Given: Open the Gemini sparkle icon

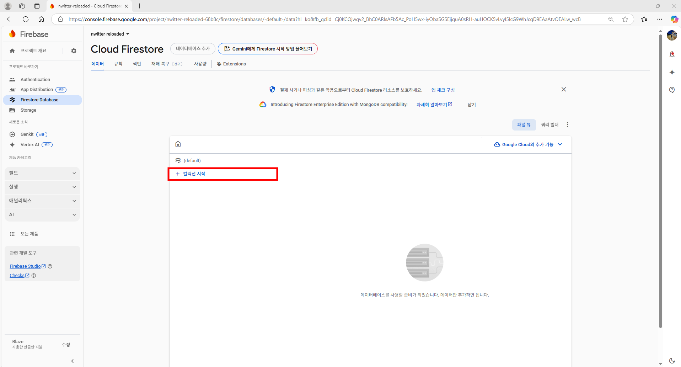Looking at the screenshot, I should point(672,72).
